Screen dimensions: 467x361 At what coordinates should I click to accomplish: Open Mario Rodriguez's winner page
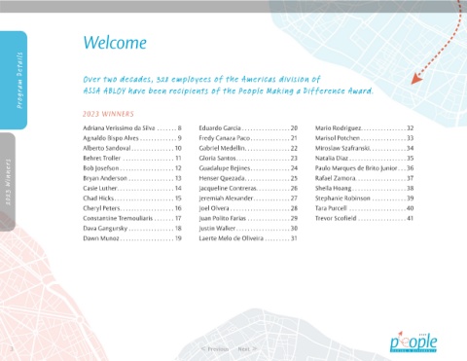364,128
